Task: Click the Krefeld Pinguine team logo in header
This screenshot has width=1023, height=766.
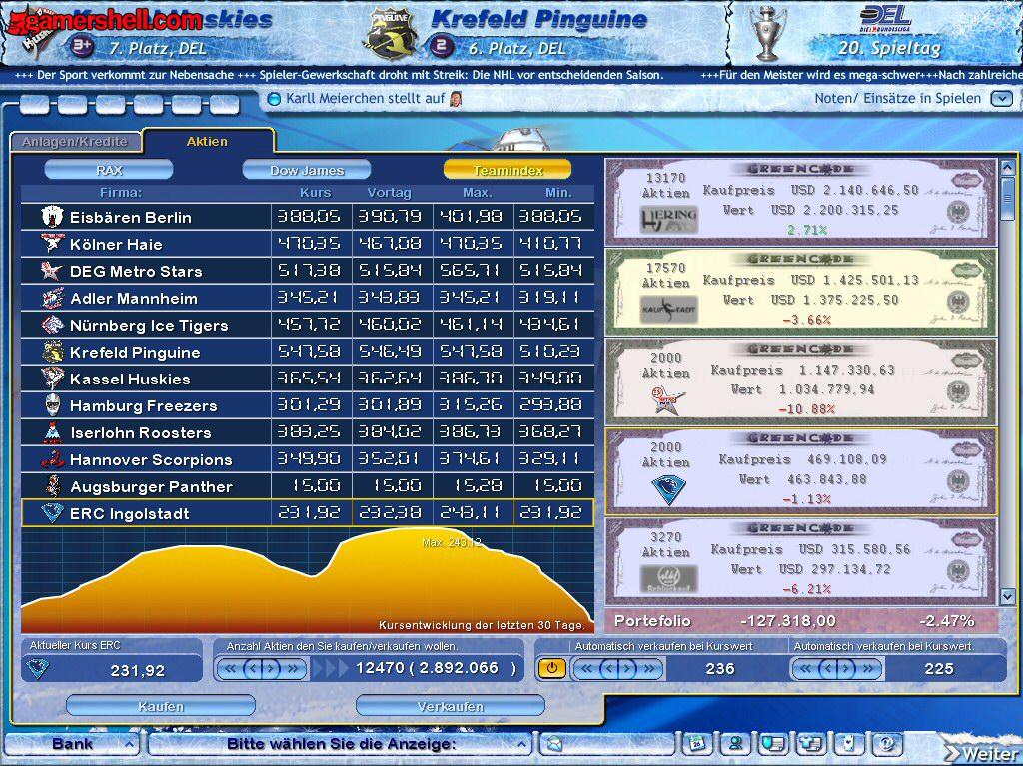Action: 391,32
